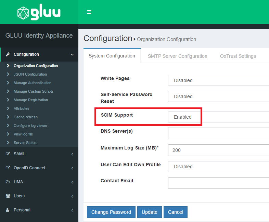Click the OpenID Connect external-link icon
This screenshot has height=222, width=269.
pyautogui.click(x=8, y=168)
